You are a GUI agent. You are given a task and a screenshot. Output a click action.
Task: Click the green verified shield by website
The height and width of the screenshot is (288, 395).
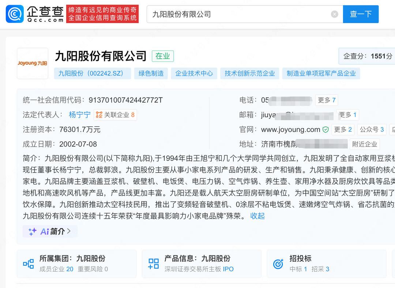(326, 130)
